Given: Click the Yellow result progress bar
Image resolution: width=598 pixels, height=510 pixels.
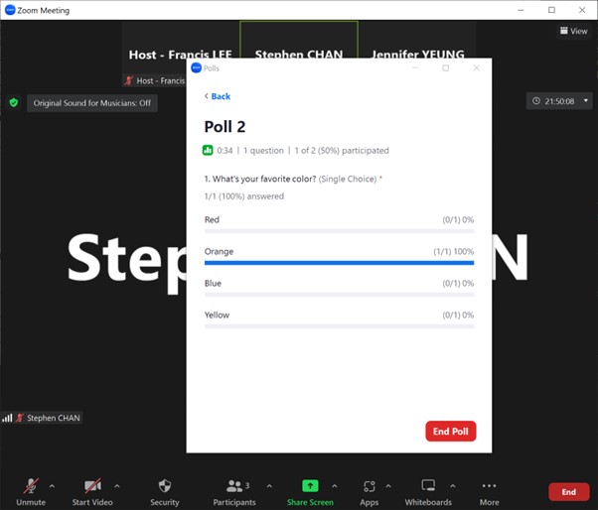Looking at the screenshot, I should pyautogui.click(x=339, y=326).
